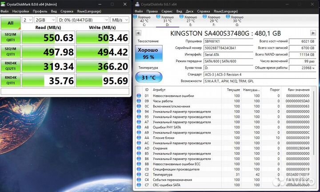This screenshot has width=320, height=192.
Task: Run RND4K Q1T1 test
Action: point(11,80)
